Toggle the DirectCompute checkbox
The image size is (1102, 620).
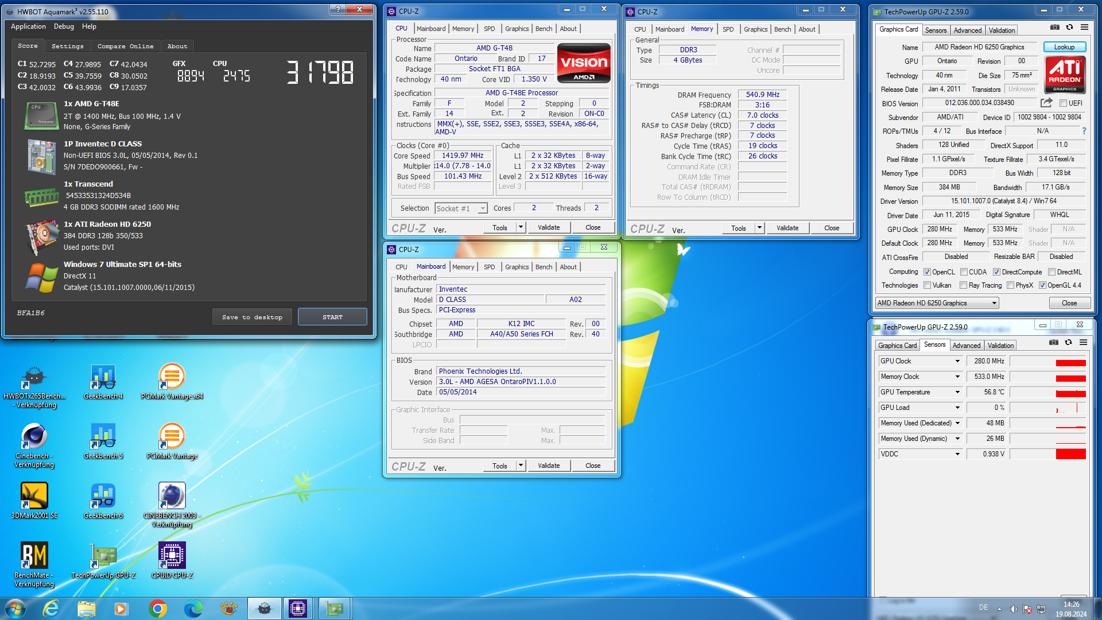click(x=997, y=272)
